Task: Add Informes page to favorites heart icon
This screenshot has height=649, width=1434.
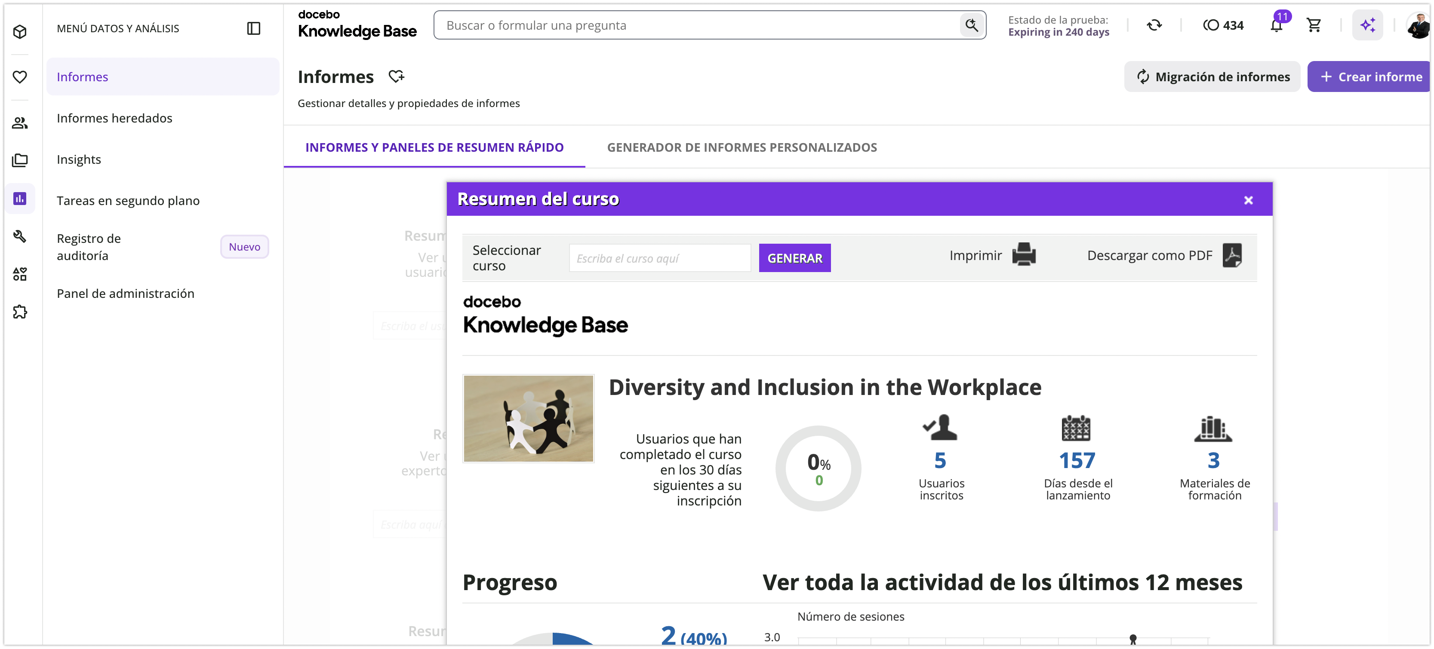Action: point(396,76)
